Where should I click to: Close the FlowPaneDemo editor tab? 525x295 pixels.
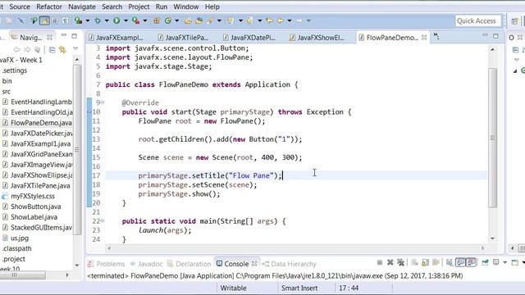pos(424,38)
